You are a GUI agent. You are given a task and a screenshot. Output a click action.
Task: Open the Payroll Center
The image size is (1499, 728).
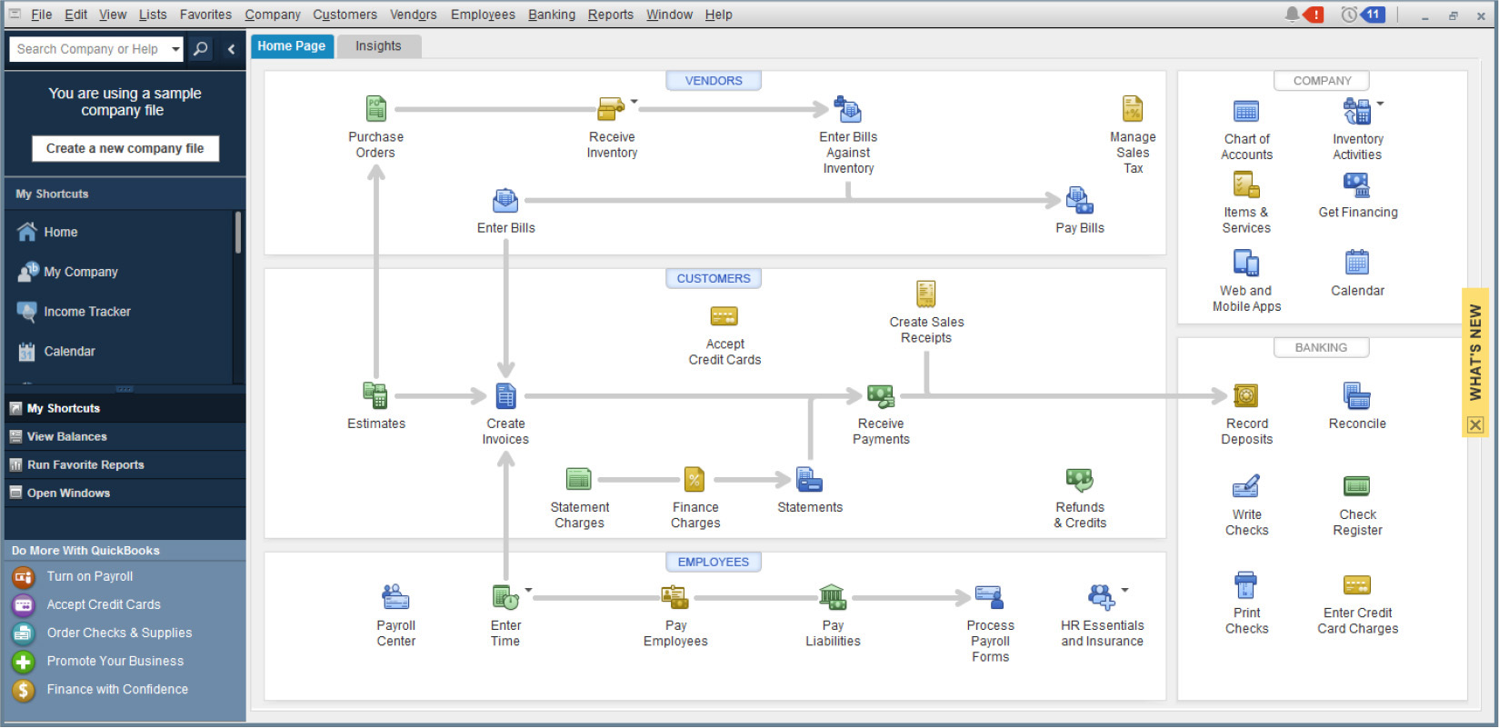(395, 597)
